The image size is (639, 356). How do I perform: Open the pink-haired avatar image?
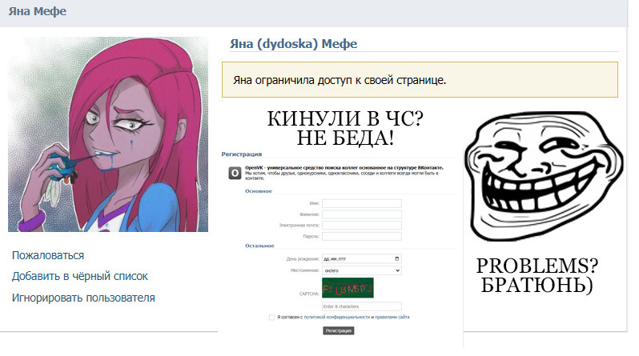108,134
